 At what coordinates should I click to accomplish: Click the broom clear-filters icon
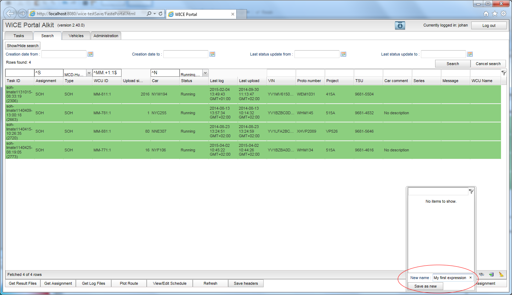click(x=501, y=274)
